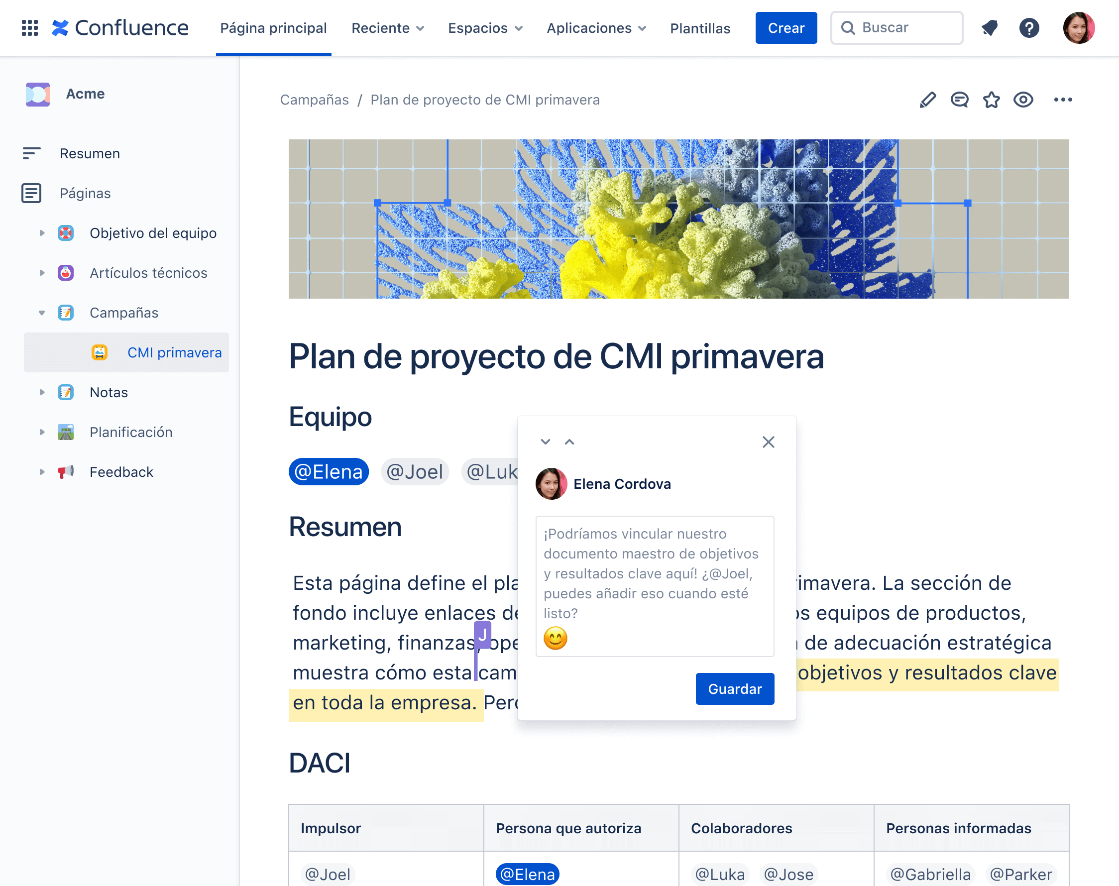Click the coral header banner image
The height and width of the screenshot is (886, 1119).
pos(678,219)
